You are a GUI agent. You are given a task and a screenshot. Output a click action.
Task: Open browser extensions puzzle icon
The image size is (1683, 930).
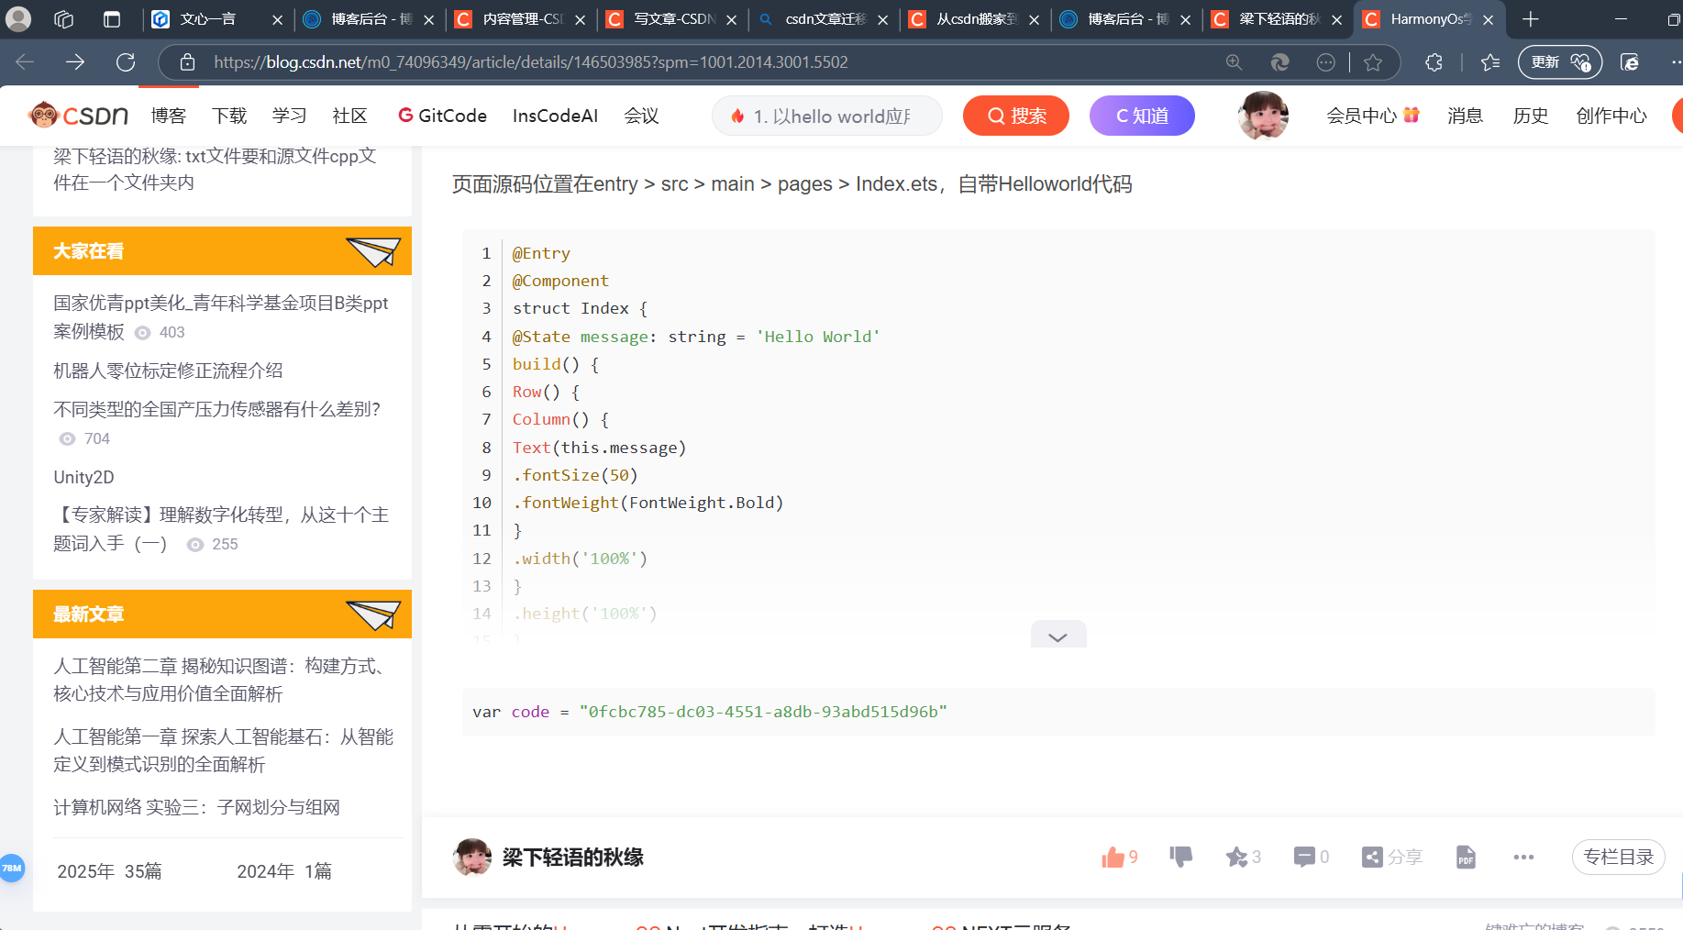(x=1434, y=61)
